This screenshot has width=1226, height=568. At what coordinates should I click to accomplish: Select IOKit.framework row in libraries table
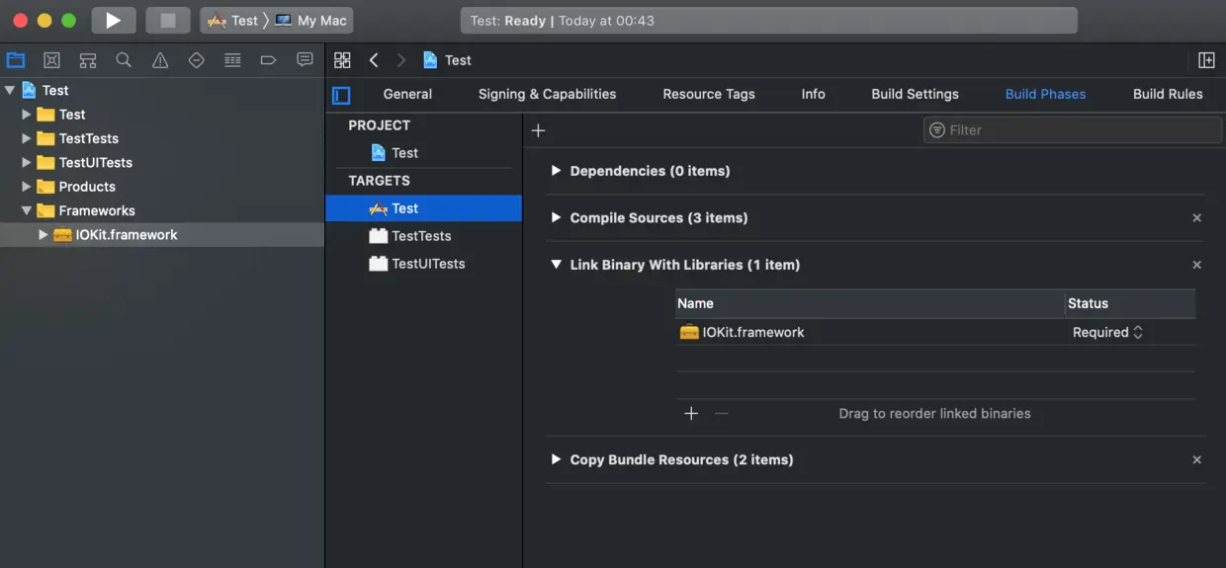pos(935,332)
